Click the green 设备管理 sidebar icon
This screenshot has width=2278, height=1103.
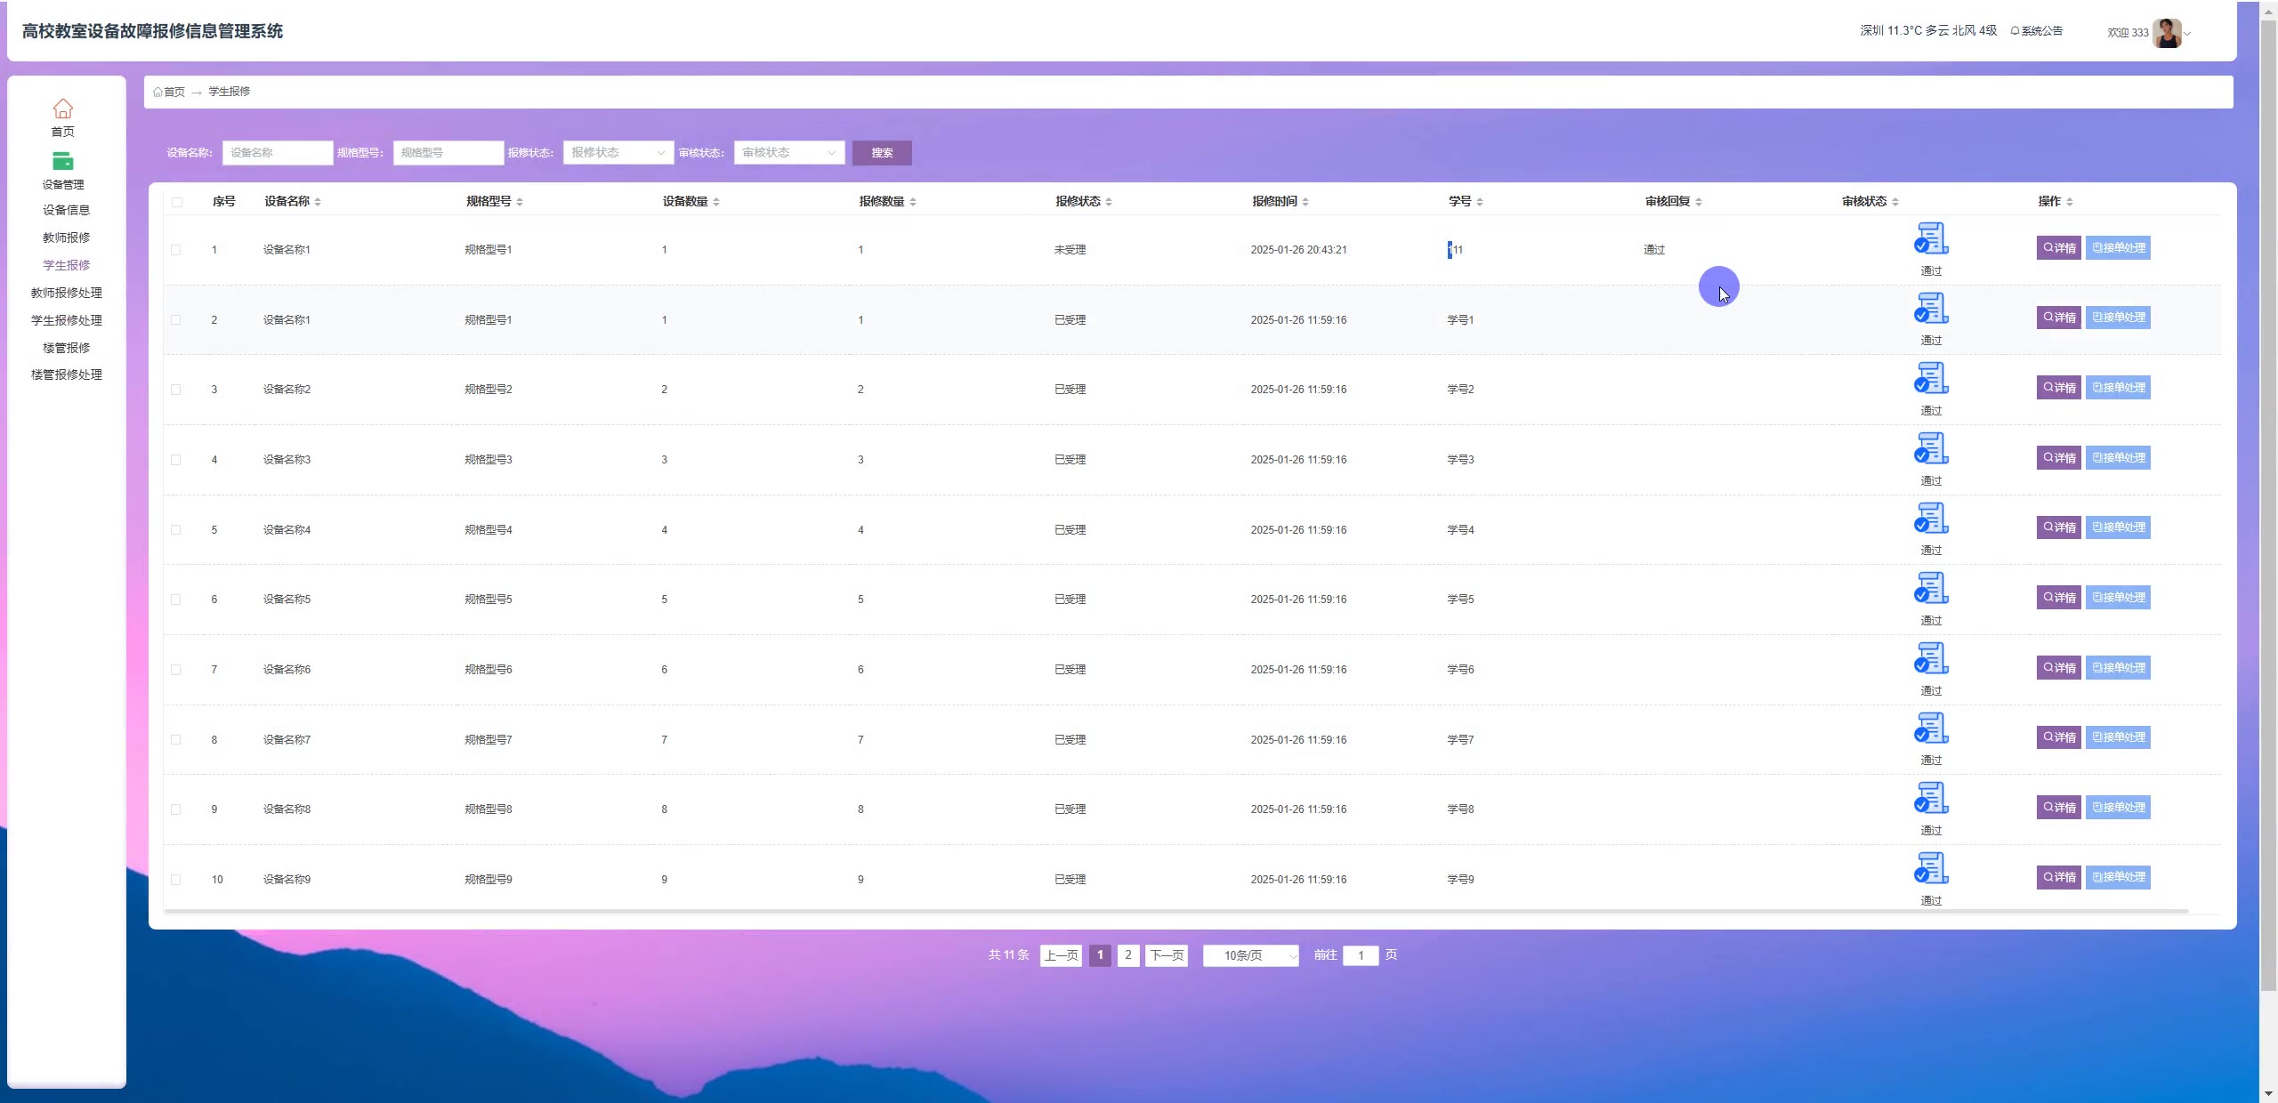pos(62,161)
